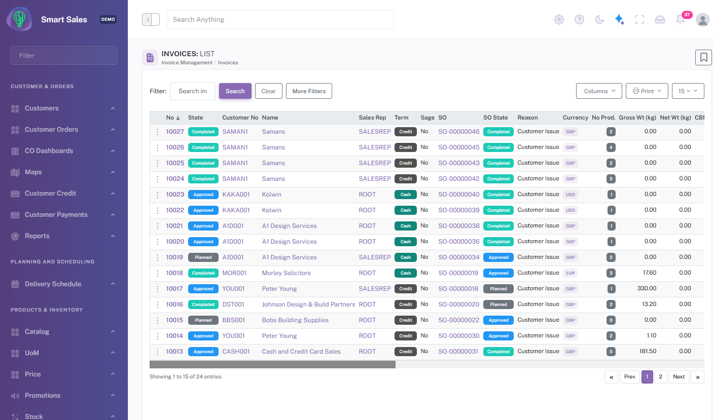This screenshot has width=713, height=420.
Task: Open notifications bell with 37 badge
Action: coord(681,19)
